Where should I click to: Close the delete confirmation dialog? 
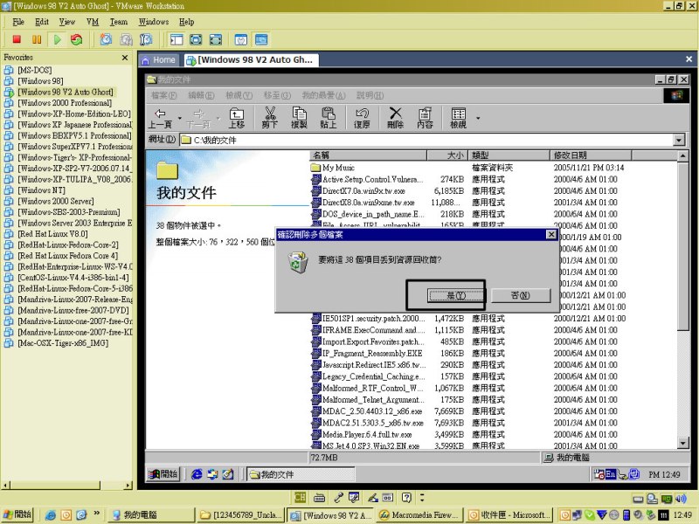(x=551, y=234)
